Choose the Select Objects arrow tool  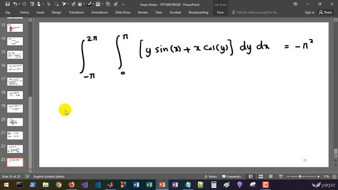[49, 4]
